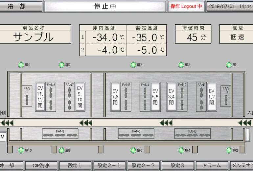This screenshot has height=171, width=253.
Task: Select the FAN10 fan icon
Action: [225, 96]
